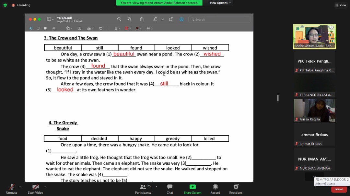Screen dimensions: 350x196
Task: Click the red answer "found"
Action: point(98,66)
